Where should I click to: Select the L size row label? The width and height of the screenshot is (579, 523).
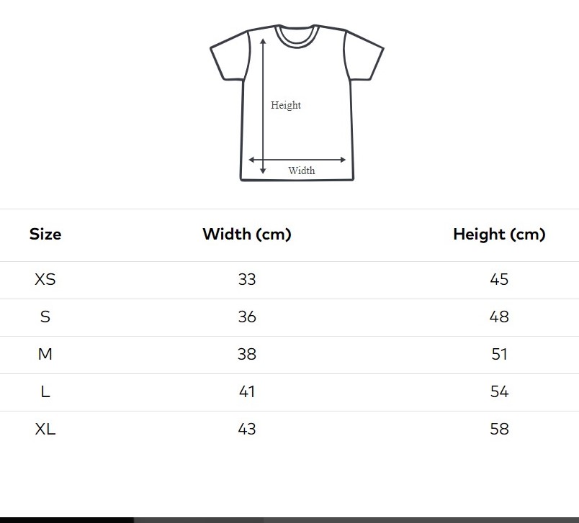point(45,391)
